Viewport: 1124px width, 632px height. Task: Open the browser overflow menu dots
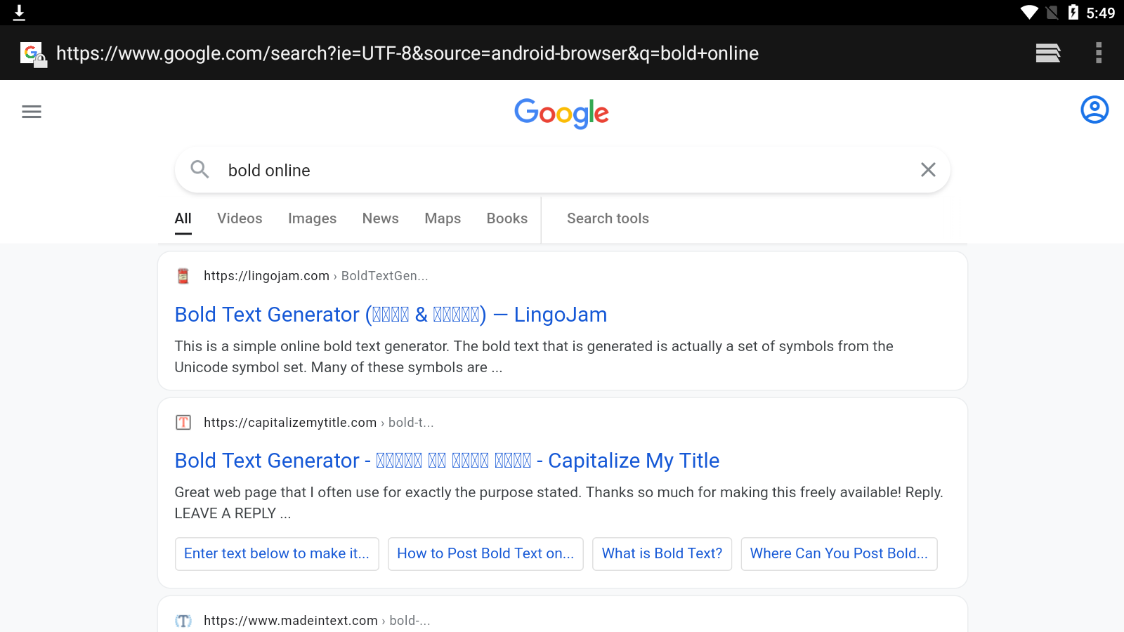tap(1099, 53)
